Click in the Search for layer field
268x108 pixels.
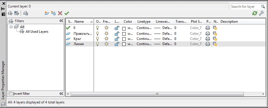coord(246,7)
